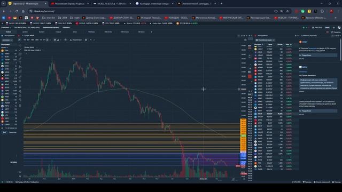Image resolution: width=342 pixels, height=192 pixels.
Task: Undo last chart action arrow
Action: (91, 40)
